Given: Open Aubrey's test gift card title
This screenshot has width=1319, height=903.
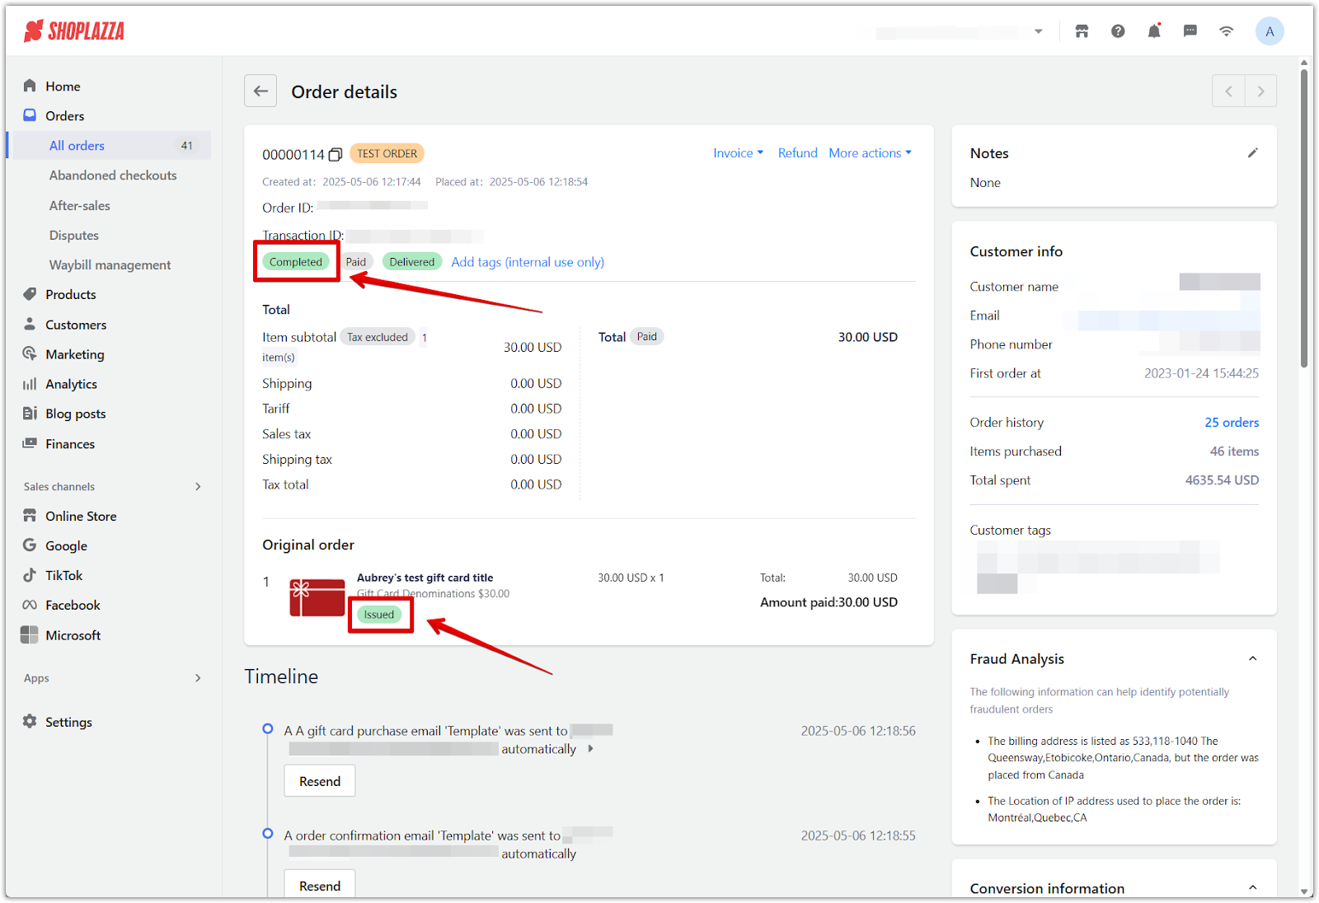Looking at the screenshot, I should click(x=425, y=578).
